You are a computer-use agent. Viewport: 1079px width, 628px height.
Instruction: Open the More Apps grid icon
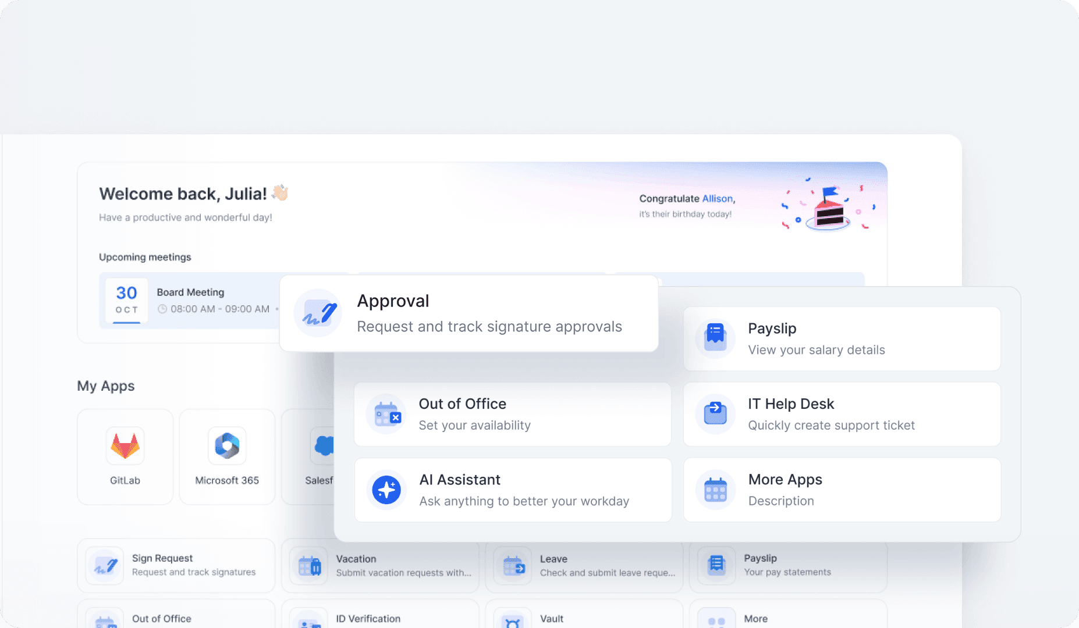(715, 490)
